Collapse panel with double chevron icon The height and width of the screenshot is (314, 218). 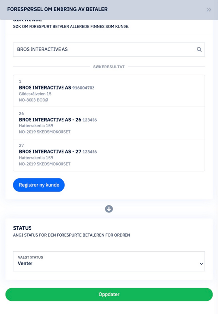[209, 10]
